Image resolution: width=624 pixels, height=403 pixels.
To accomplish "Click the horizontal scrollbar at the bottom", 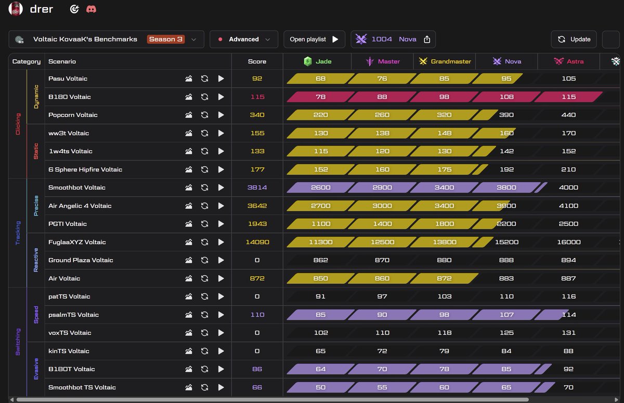I will tap(272, 400).
